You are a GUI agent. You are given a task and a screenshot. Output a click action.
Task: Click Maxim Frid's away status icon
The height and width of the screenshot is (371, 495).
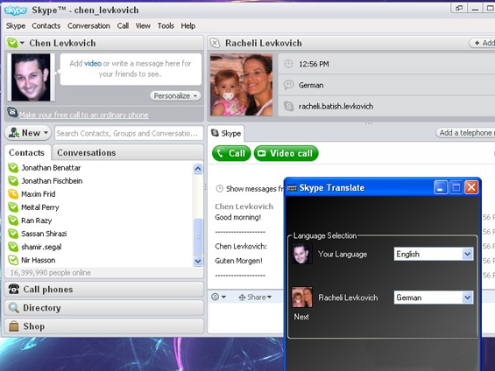click(x=13, y=194)
